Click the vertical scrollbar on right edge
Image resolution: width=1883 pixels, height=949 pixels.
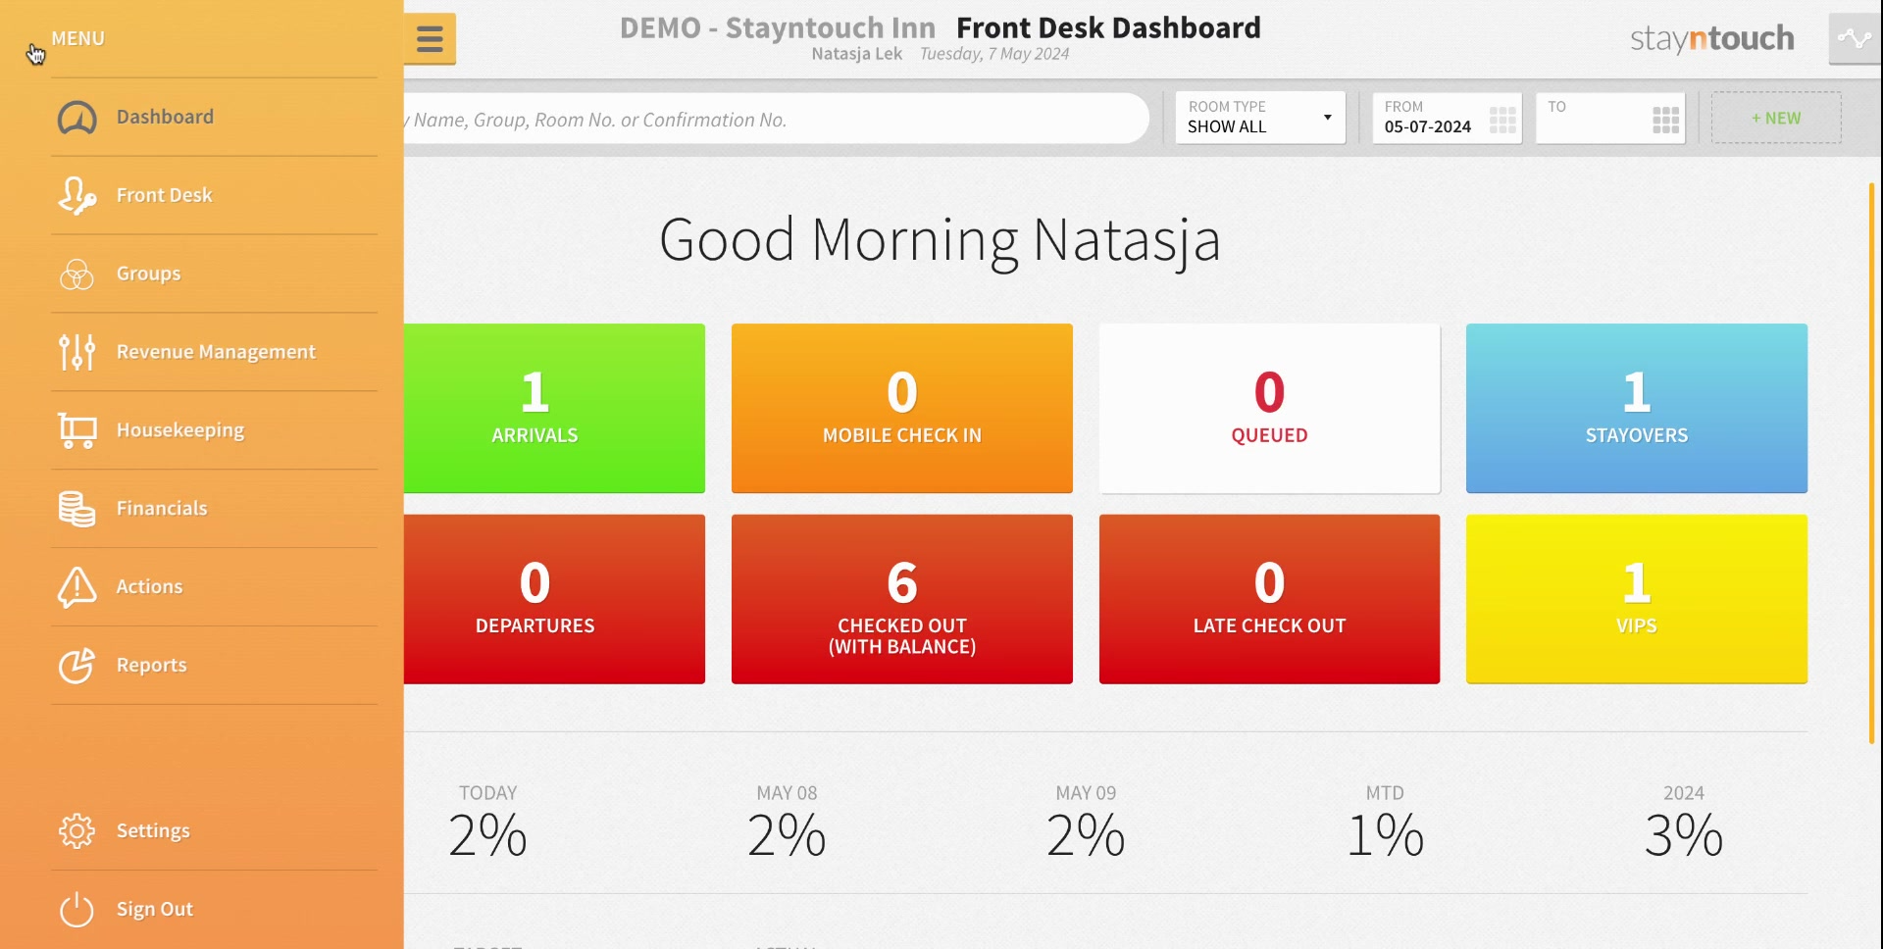pos(1871,463)
